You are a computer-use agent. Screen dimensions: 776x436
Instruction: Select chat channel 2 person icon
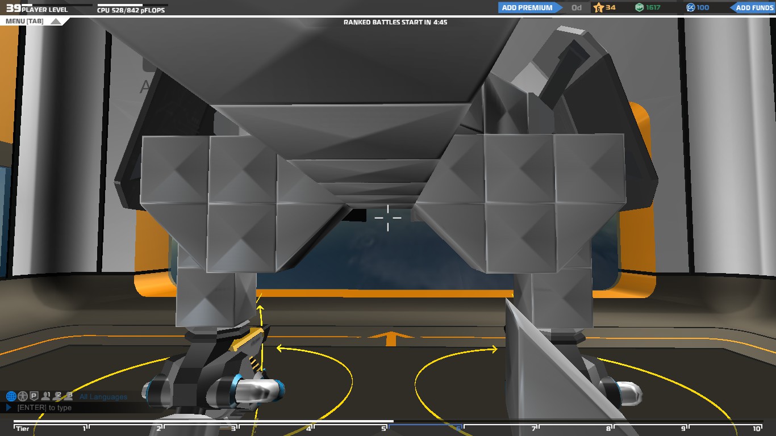(x=57, y=396)
